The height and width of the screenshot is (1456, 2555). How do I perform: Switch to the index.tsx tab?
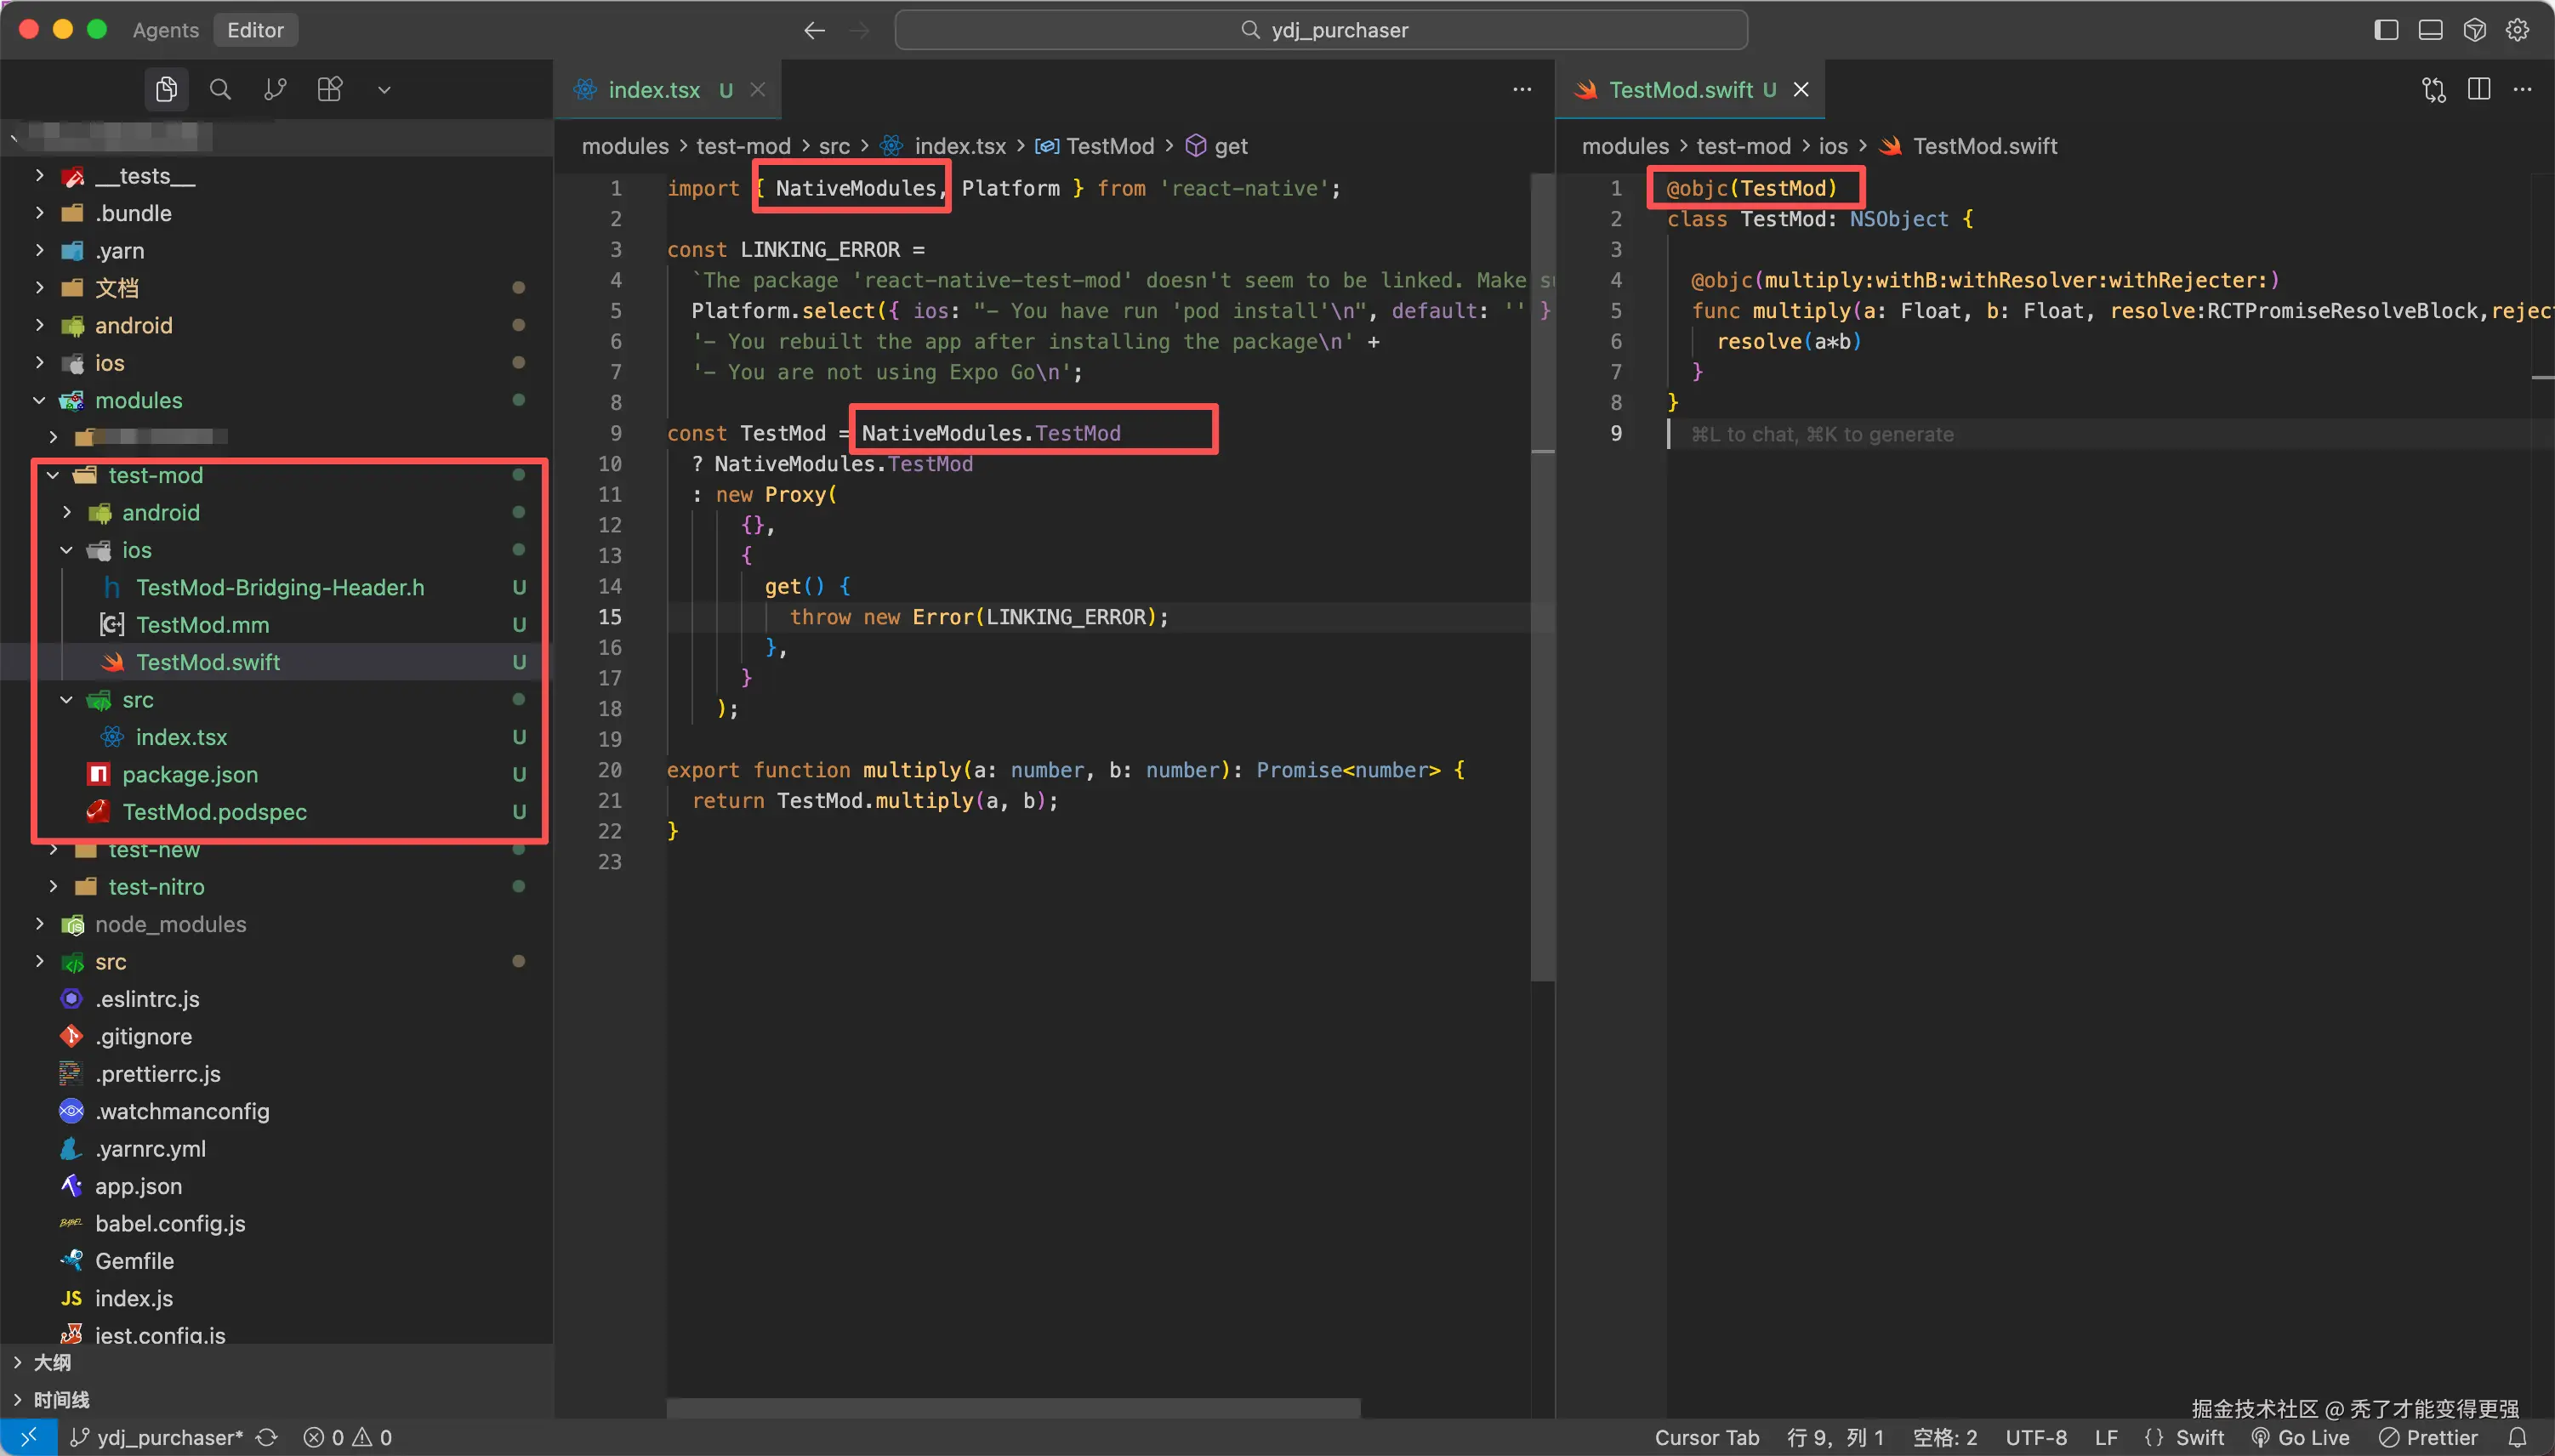[x=653, y=90]
